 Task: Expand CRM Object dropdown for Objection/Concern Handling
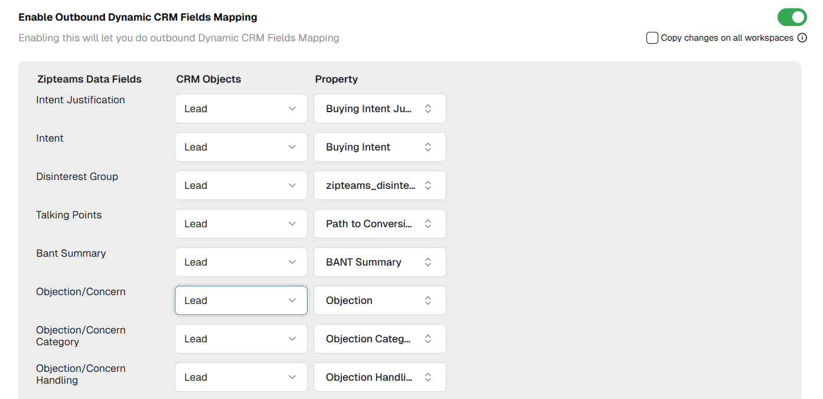coord(241,377)
